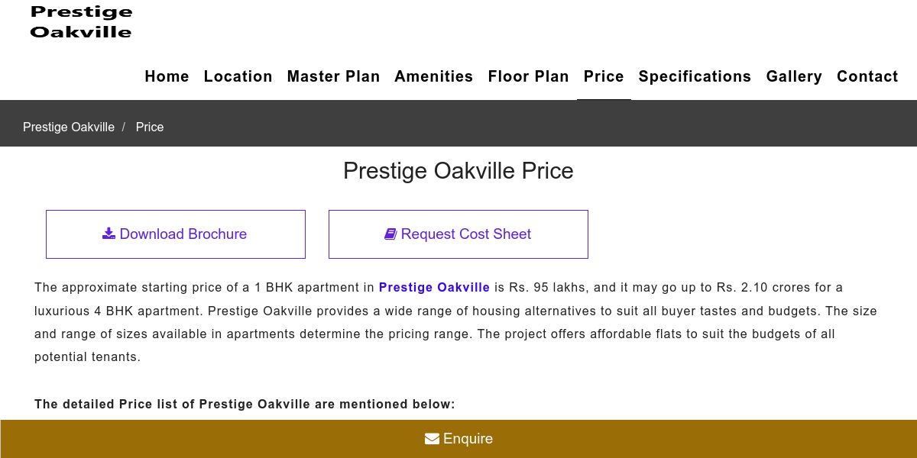
Task: Open the bold Prestige Oakville paragraph link
Action: [434, 288]
